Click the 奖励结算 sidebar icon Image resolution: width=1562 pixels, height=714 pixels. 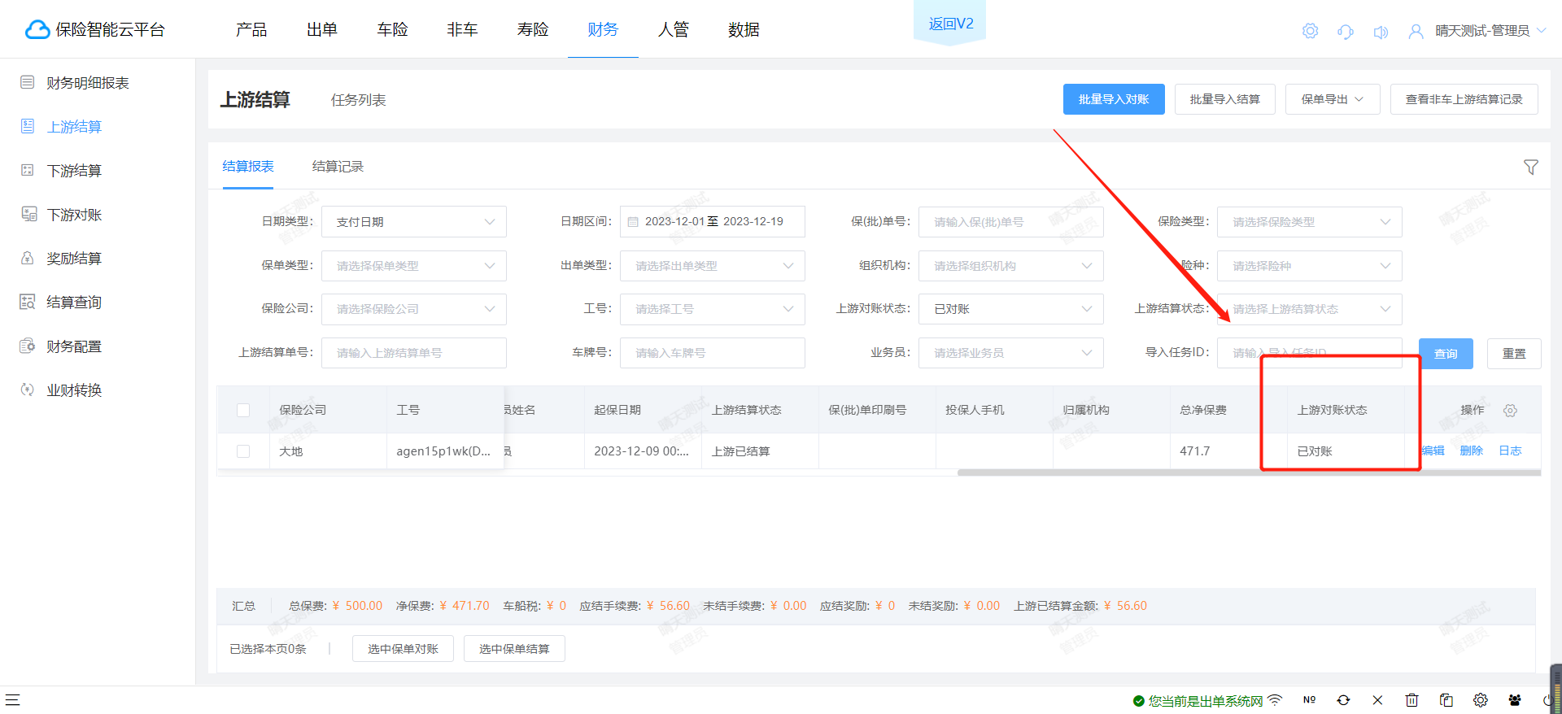pyautogui.click(x=27, y=258)
